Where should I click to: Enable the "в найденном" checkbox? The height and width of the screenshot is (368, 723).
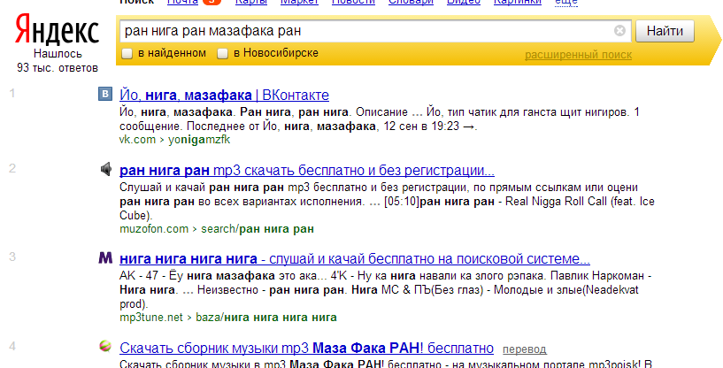click(x=127, y=54)
